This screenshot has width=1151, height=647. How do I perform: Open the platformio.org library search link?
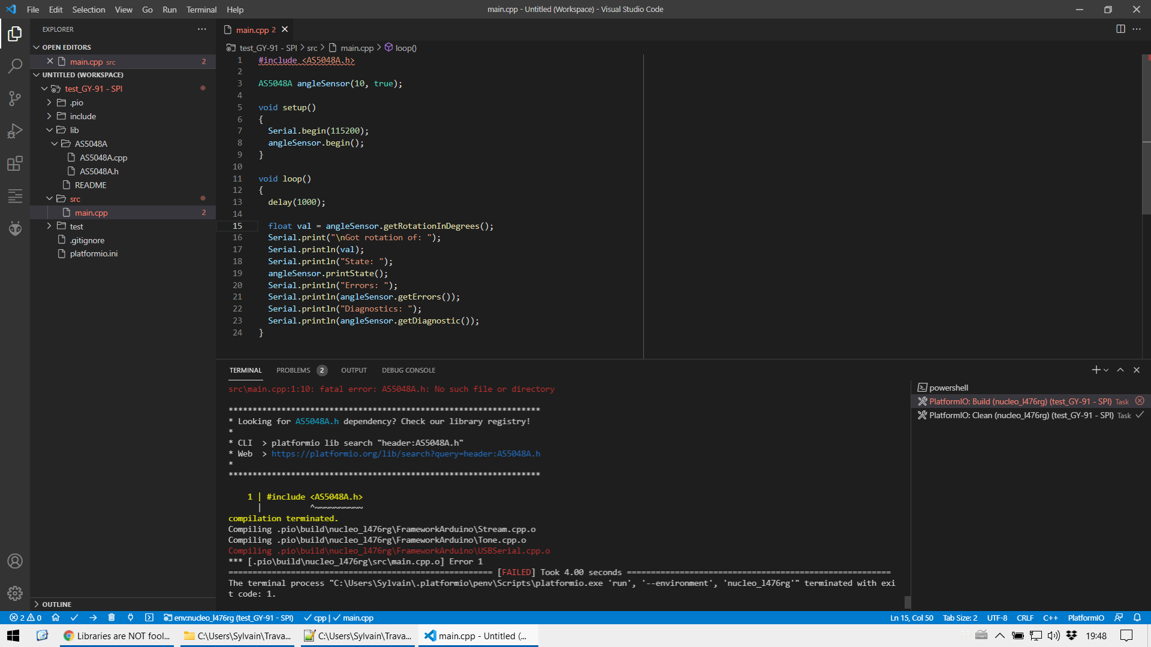click(x=405, y=453)
